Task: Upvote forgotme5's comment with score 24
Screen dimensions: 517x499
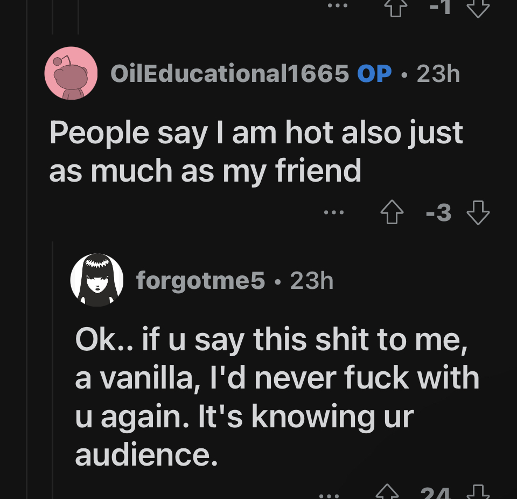Action: click(x=387, y=492)
